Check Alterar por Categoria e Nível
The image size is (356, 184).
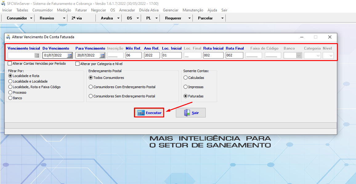(x=78, y=64)
